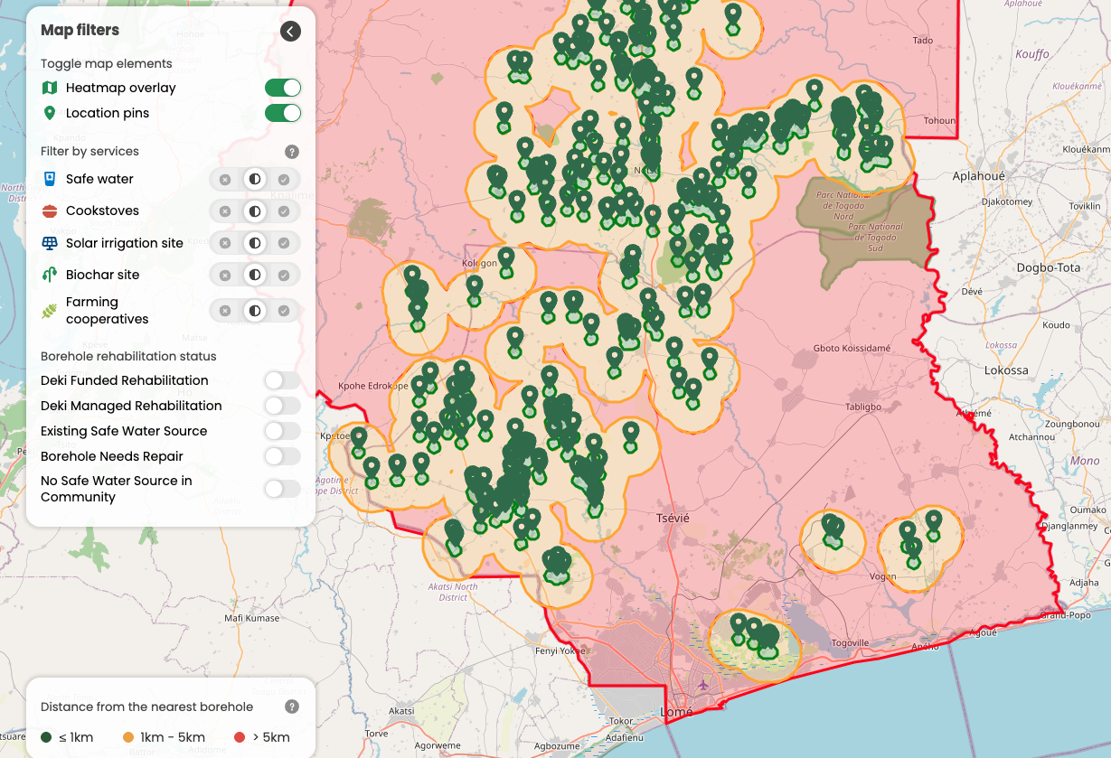
Task: Enable Existing Safe Water Source toggle
Action: click(x=282, y=431)
